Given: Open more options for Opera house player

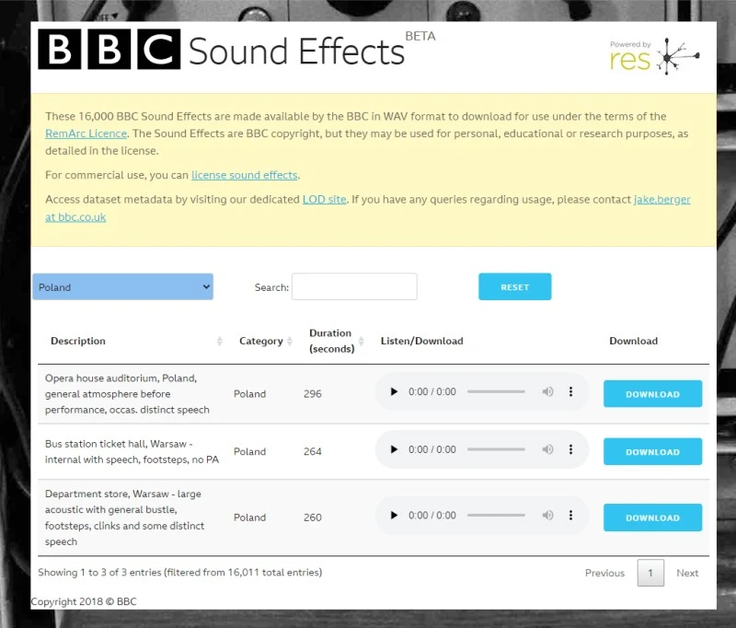Looking at the screenshot, I should (x=570, y=392).
